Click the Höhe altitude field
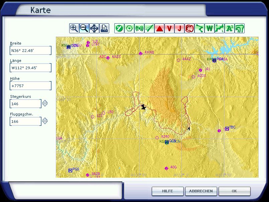 (x=30, y=86)
